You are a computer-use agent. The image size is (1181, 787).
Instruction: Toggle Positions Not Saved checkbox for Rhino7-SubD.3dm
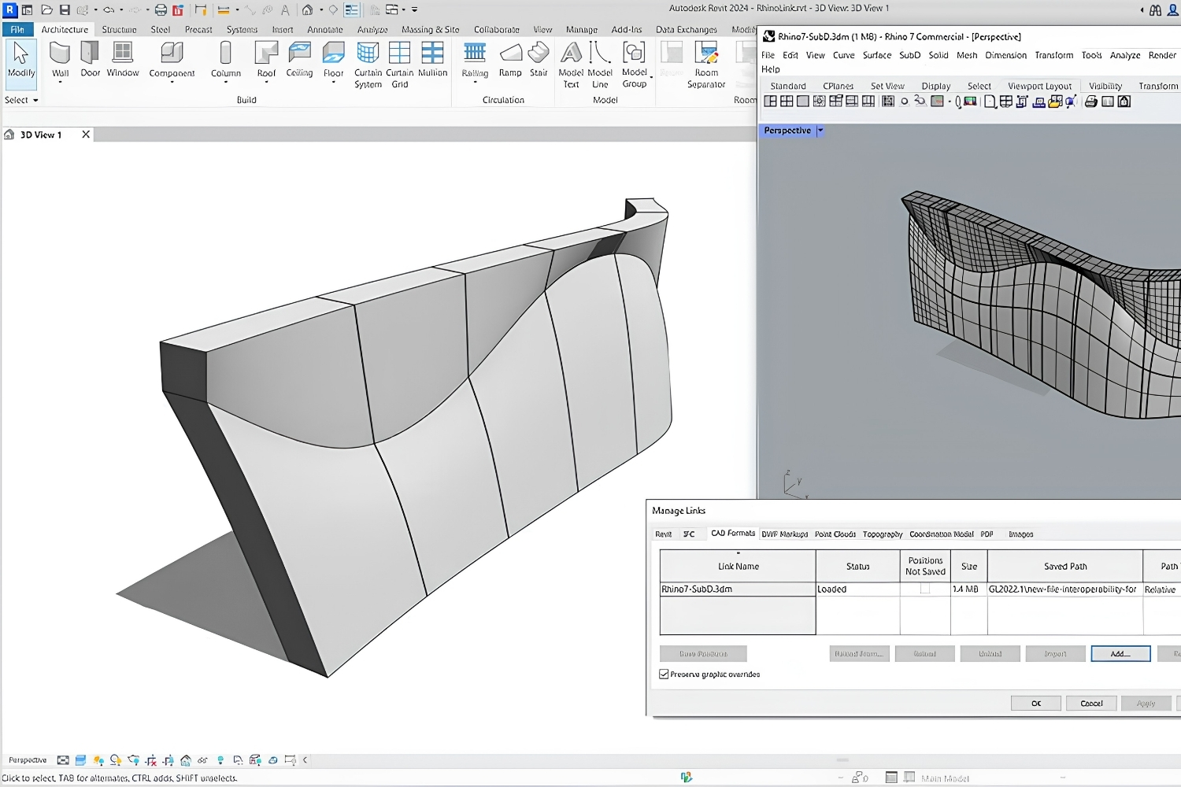point(925,589)
